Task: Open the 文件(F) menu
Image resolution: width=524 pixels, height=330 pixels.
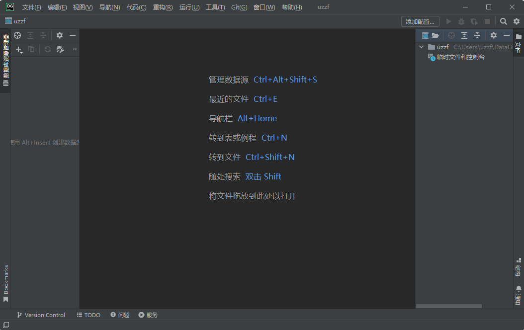Action: pyautogui.click(x=31, y=7)
